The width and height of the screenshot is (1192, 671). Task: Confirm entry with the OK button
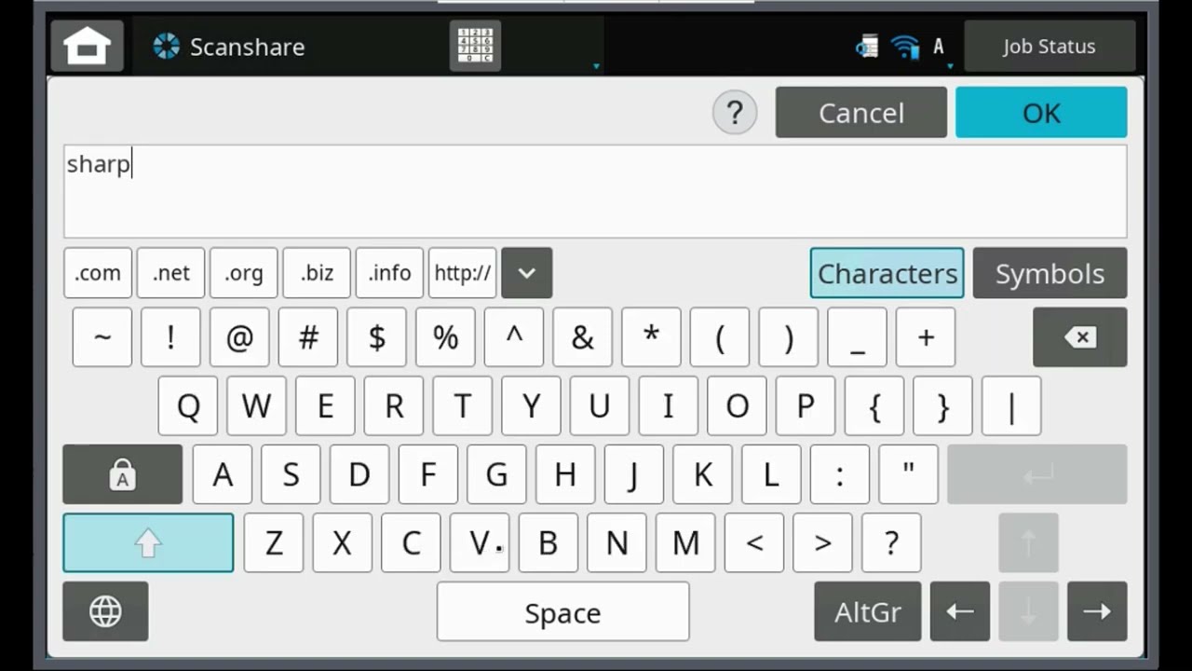[x=1040, y=113]
